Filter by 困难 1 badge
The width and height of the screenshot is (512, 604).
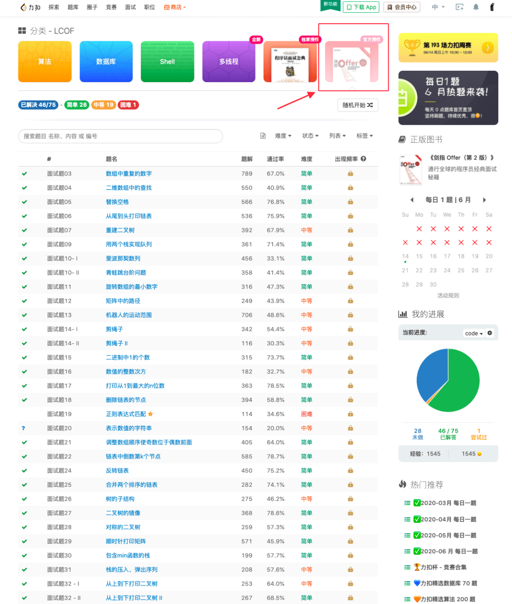128,105
